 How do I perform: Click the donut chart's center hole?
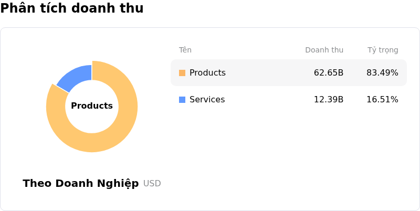click(92, 118)
